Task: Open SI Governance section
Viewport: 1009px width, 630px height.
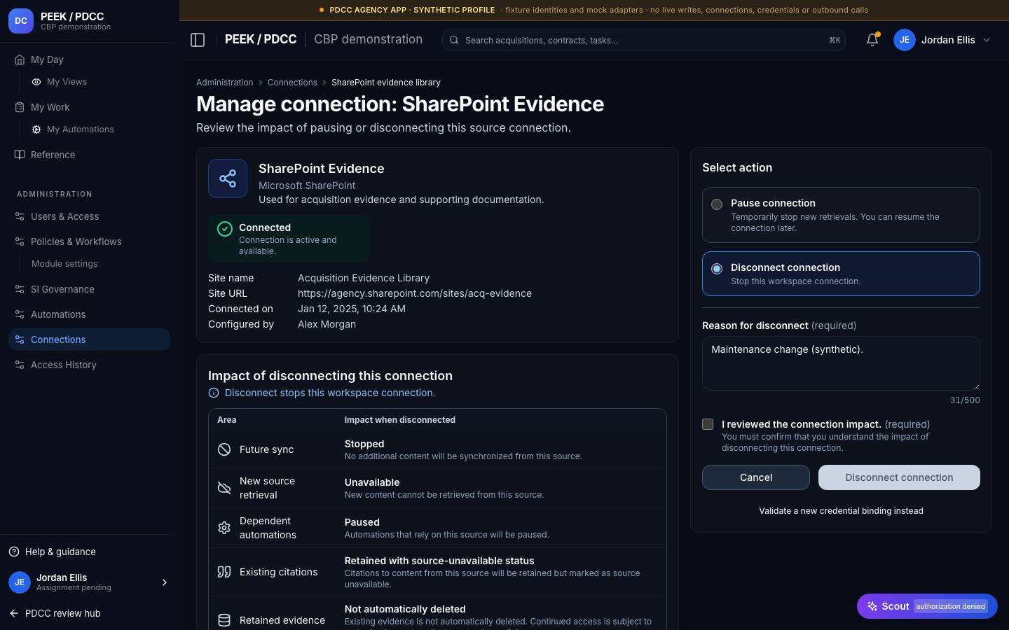Action: tap(89, 289)
